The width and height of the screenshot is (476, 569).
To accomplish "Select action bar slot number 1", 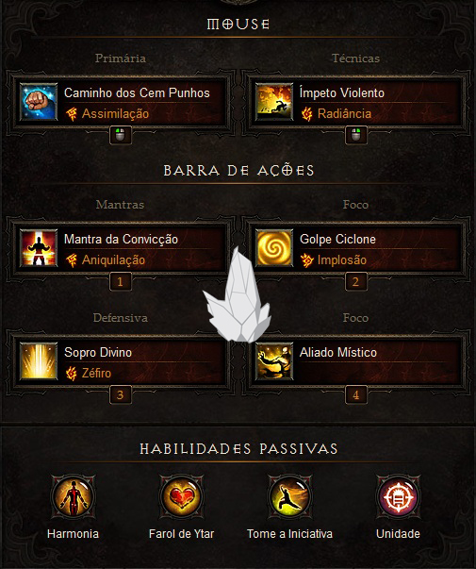I will [x=121, y=281].
